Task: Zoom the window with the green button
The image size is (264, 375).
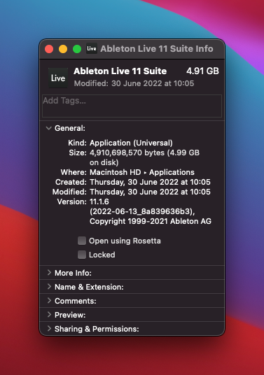Action: pyautogui.click(x=77, y=49)
